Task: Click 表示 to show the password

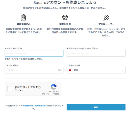Action: (60, 70)
